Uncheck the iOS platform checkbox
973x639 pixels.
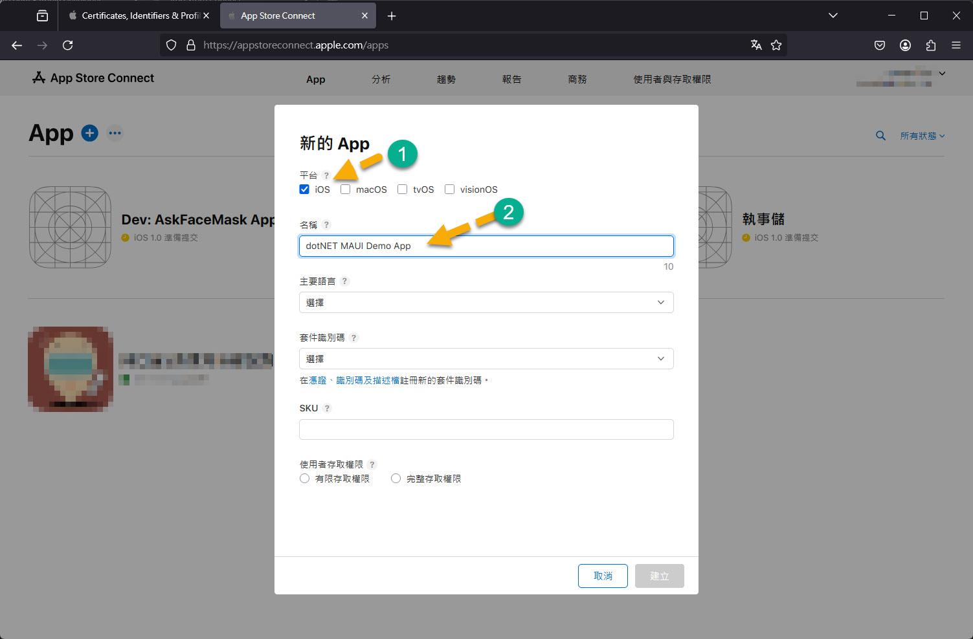click(x=304, y=190)
